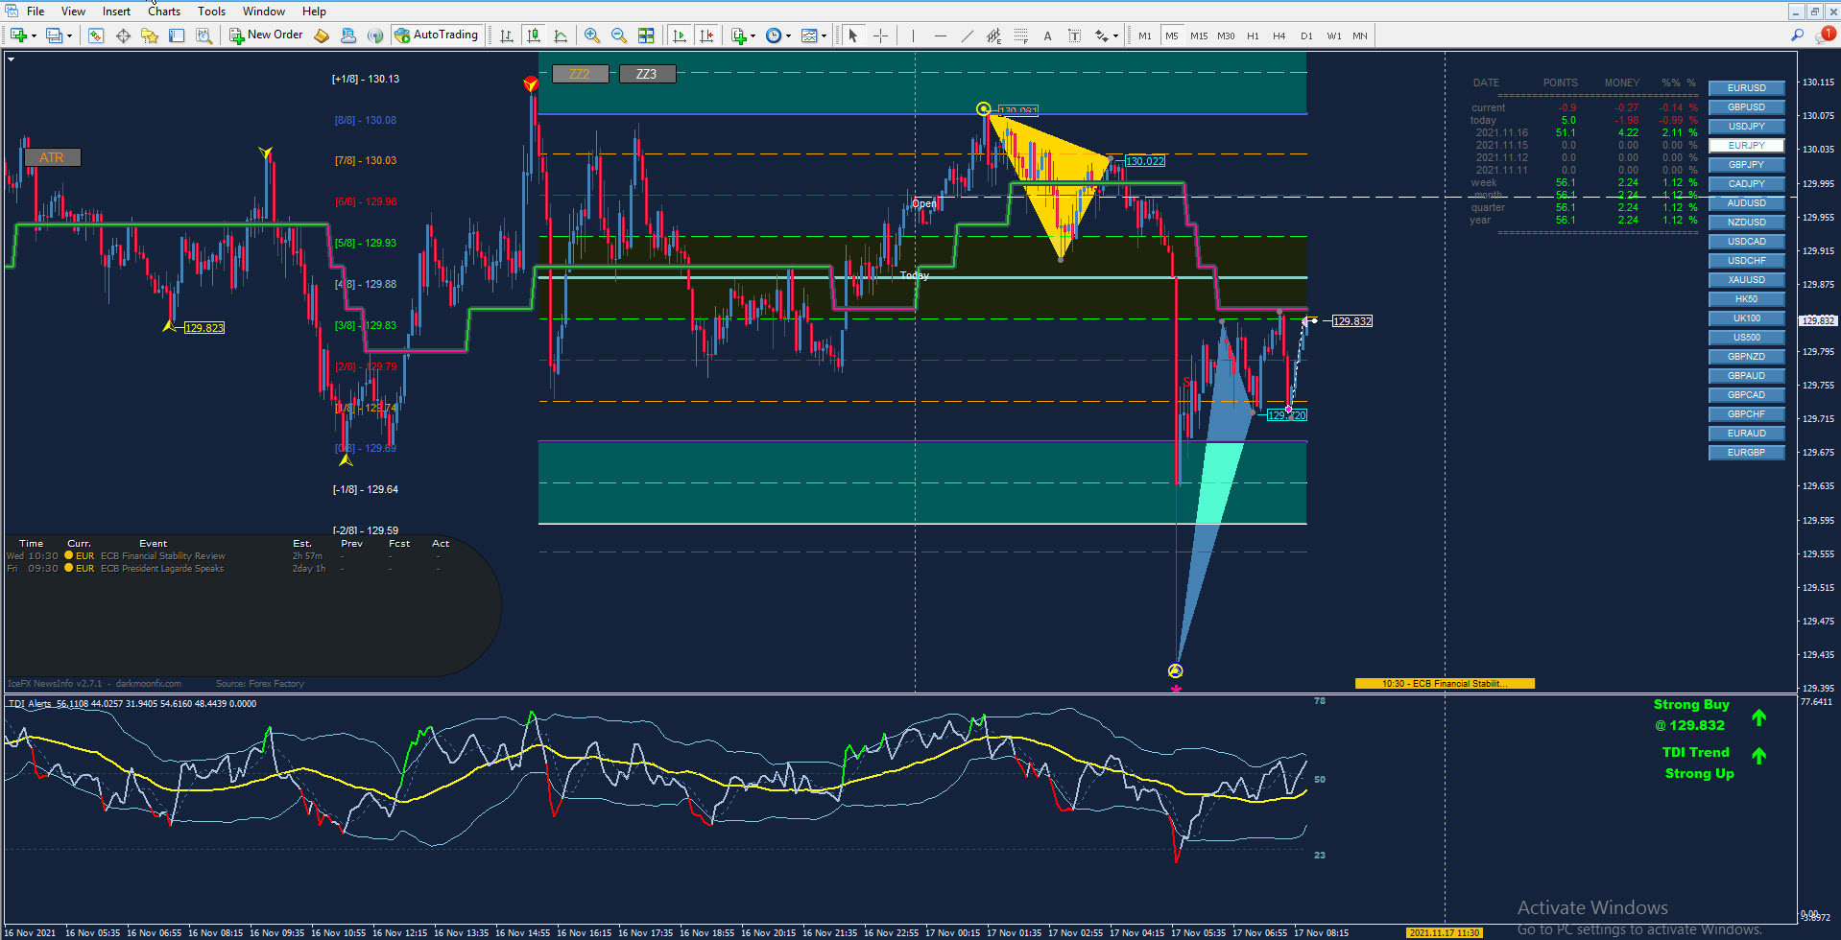Select the Fibonacci retracement tool
Image resolution: width=1841 pixels, height=940 pixels.
coord(1020,35)
